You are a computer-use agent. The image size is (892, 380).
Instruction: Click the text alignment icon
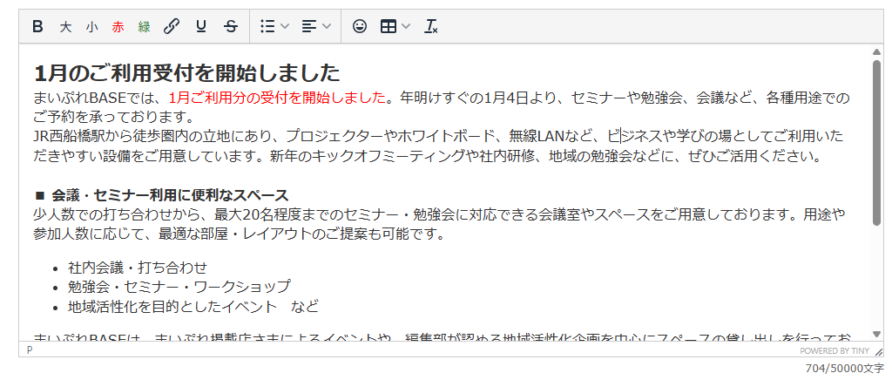pyautogui.click(x=308, y=27)
